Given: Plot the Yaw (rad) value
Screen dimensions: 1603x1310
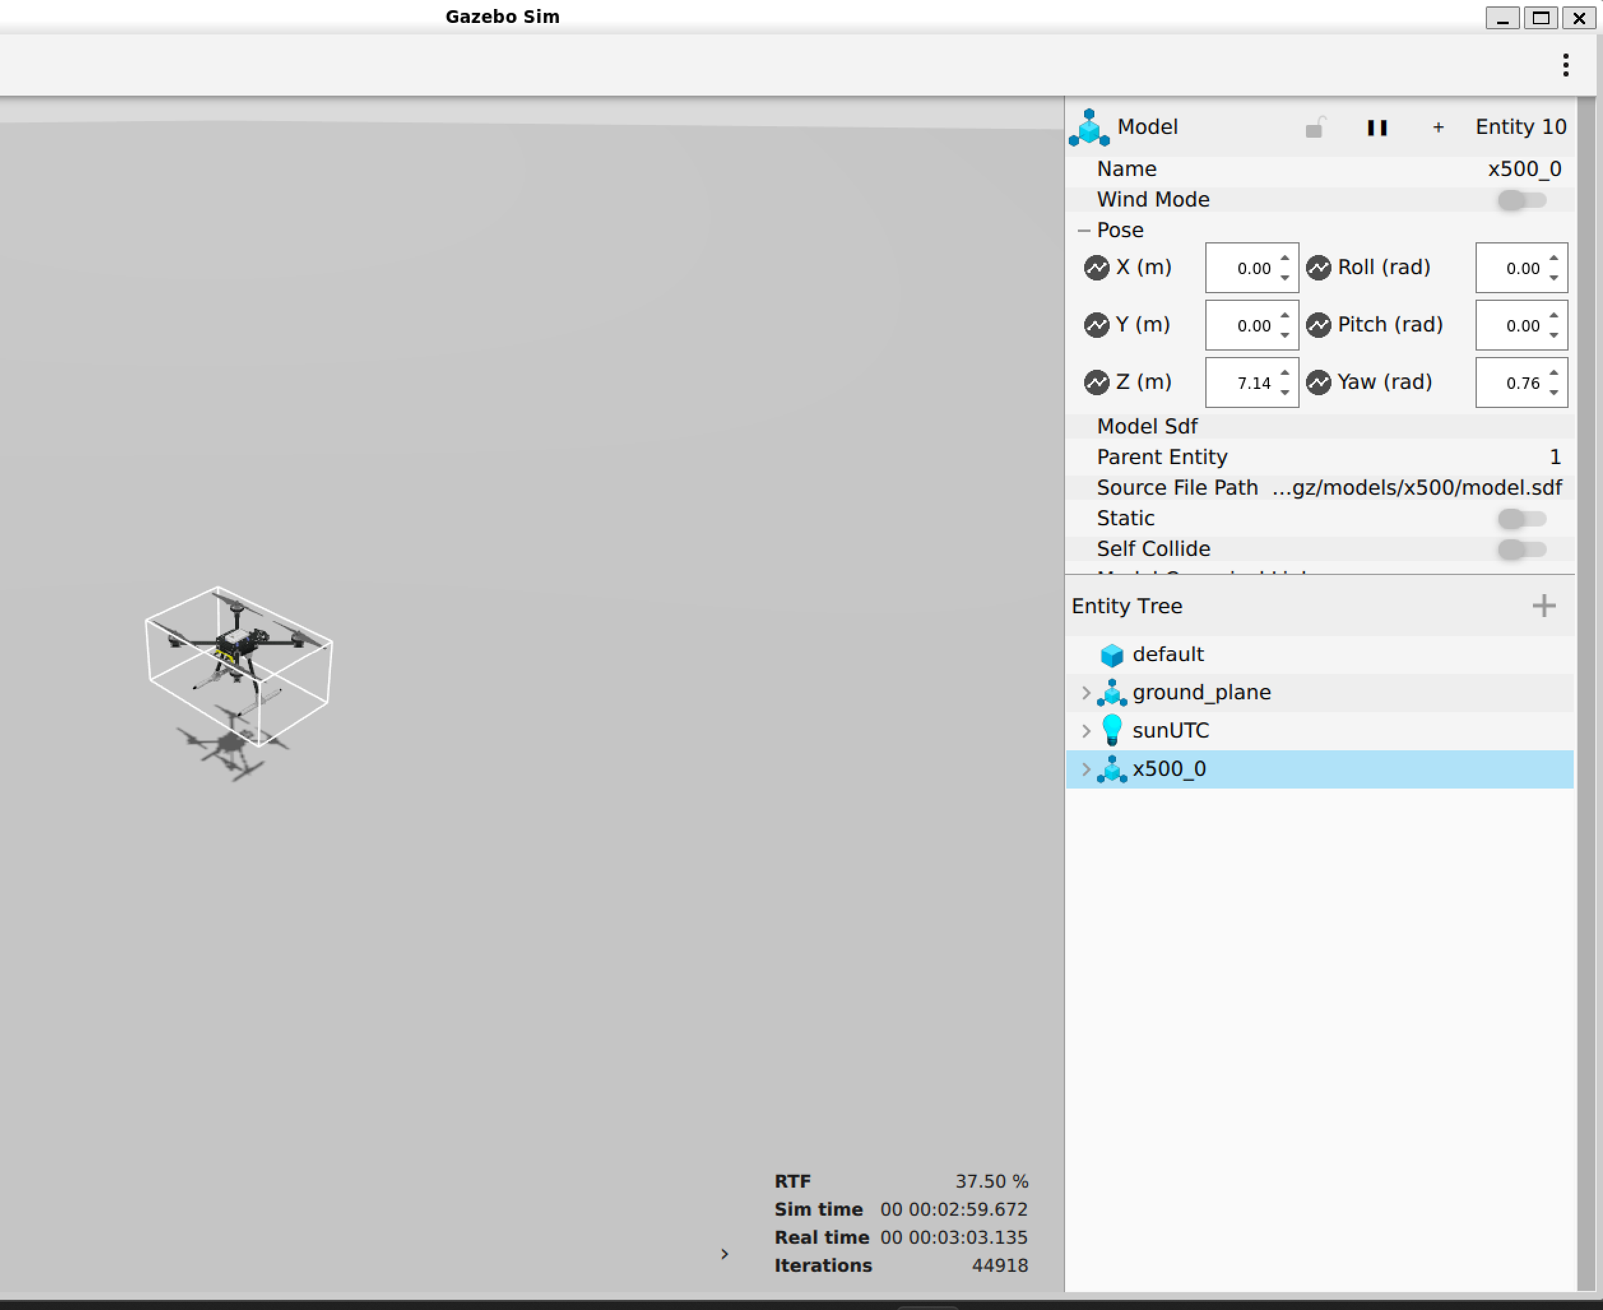Looking at the screenshot, I should [1319, 382].
